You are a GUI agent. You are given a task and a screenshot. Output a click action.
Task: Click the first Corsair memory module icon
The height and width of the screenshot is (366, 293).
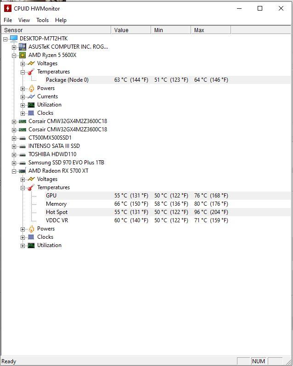[x=23, y=121]
